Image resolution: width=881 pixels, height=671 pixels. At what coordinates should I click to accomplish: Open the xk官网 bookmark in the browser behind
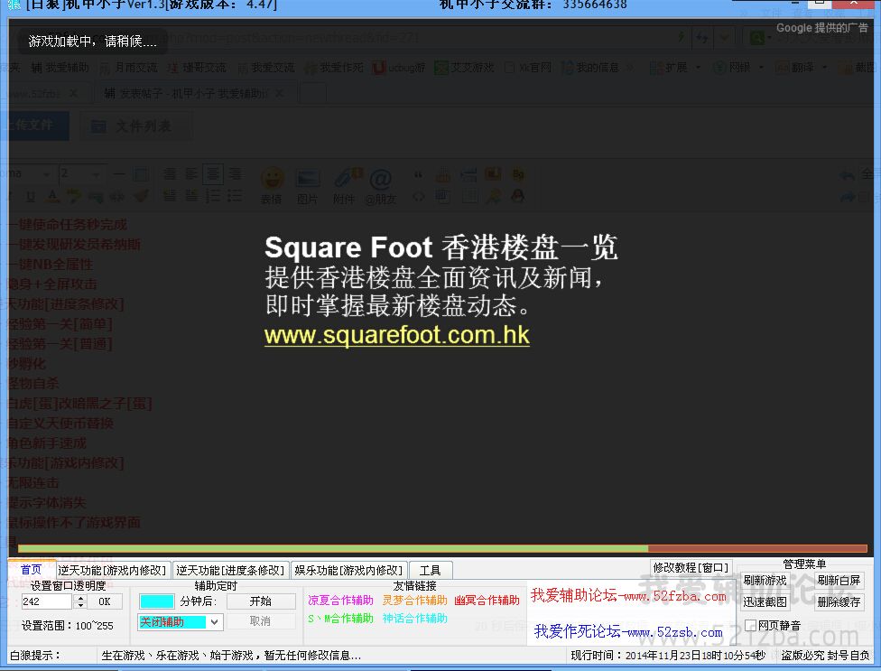[x=527, y=68]
